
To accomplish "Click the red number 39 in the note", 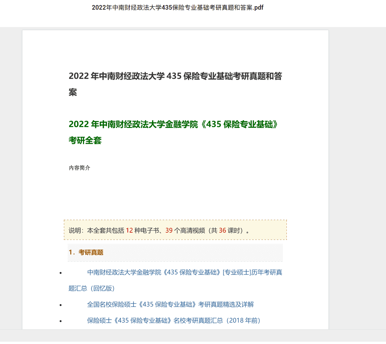I will (x=169, y=230).
